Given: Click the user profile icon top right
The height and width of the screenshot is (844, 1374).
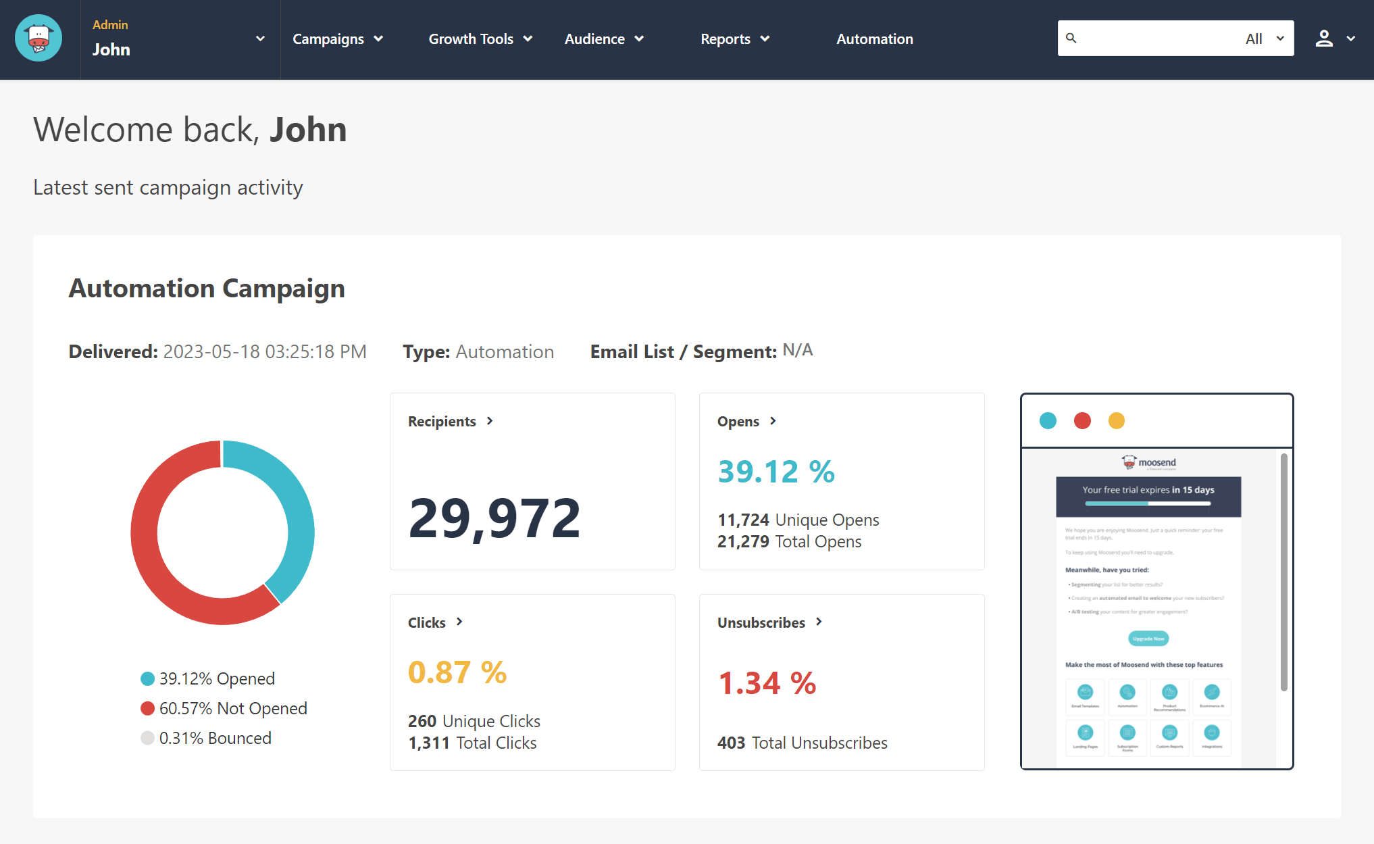Looking at the screenshot, I should point(1324,39).
